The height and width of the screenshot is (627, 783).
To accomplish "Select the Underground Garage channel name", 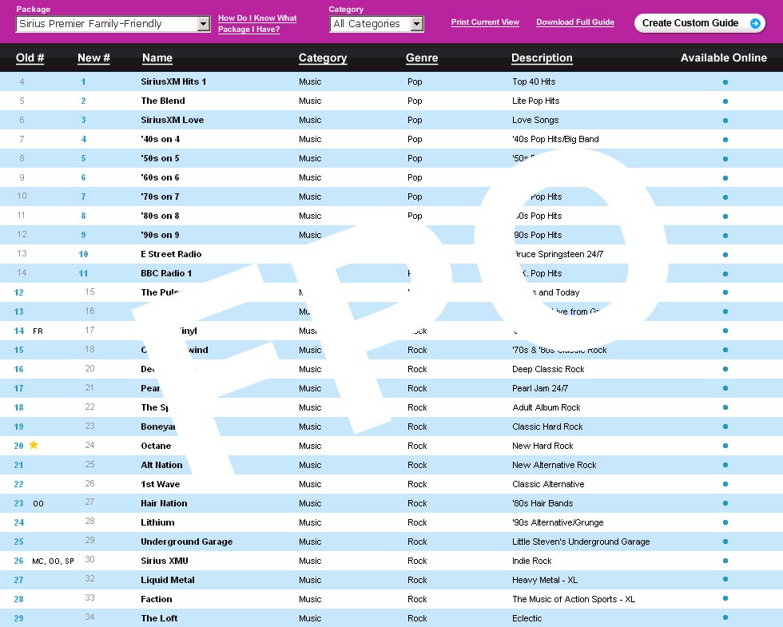I will (187, 542).
